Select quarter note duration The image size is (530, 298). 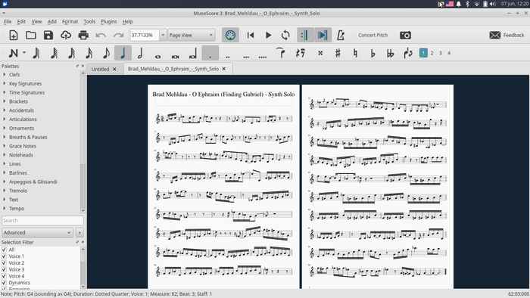tap(123, 54)
